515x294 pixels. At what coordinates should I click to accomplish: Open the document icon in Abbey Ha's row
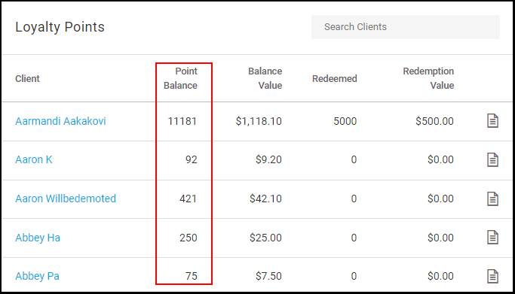click(x=492, y=238)
